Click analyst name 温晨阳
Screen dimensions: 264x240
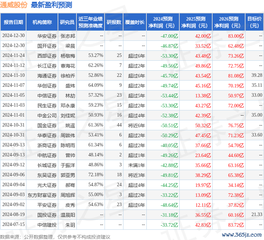68,215
